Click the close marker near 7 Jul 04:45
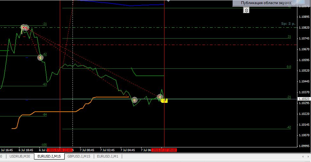Image resolution: width=311 pixels, height=162 pixels. (x=134, y=100)
